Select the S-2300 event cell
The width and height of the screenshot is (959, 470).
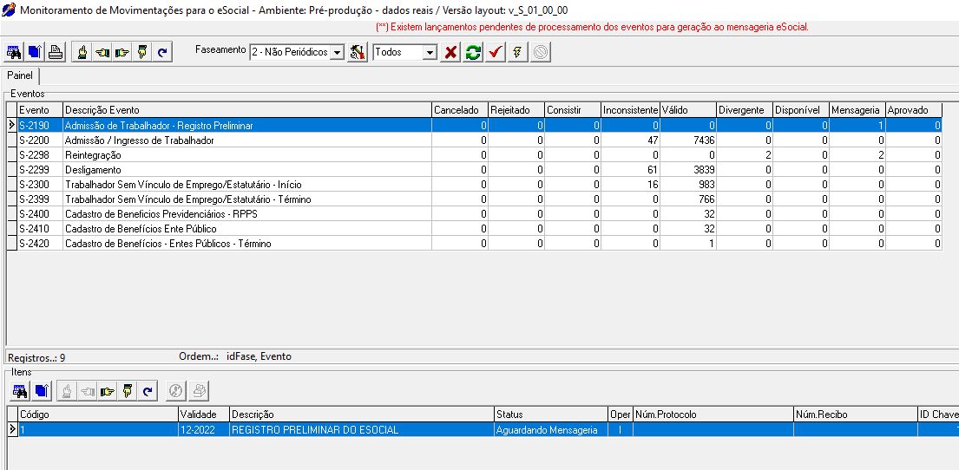40,185
